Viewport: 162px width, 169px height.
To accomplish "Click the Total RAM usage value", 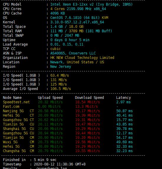I will (x=81, y=31).
